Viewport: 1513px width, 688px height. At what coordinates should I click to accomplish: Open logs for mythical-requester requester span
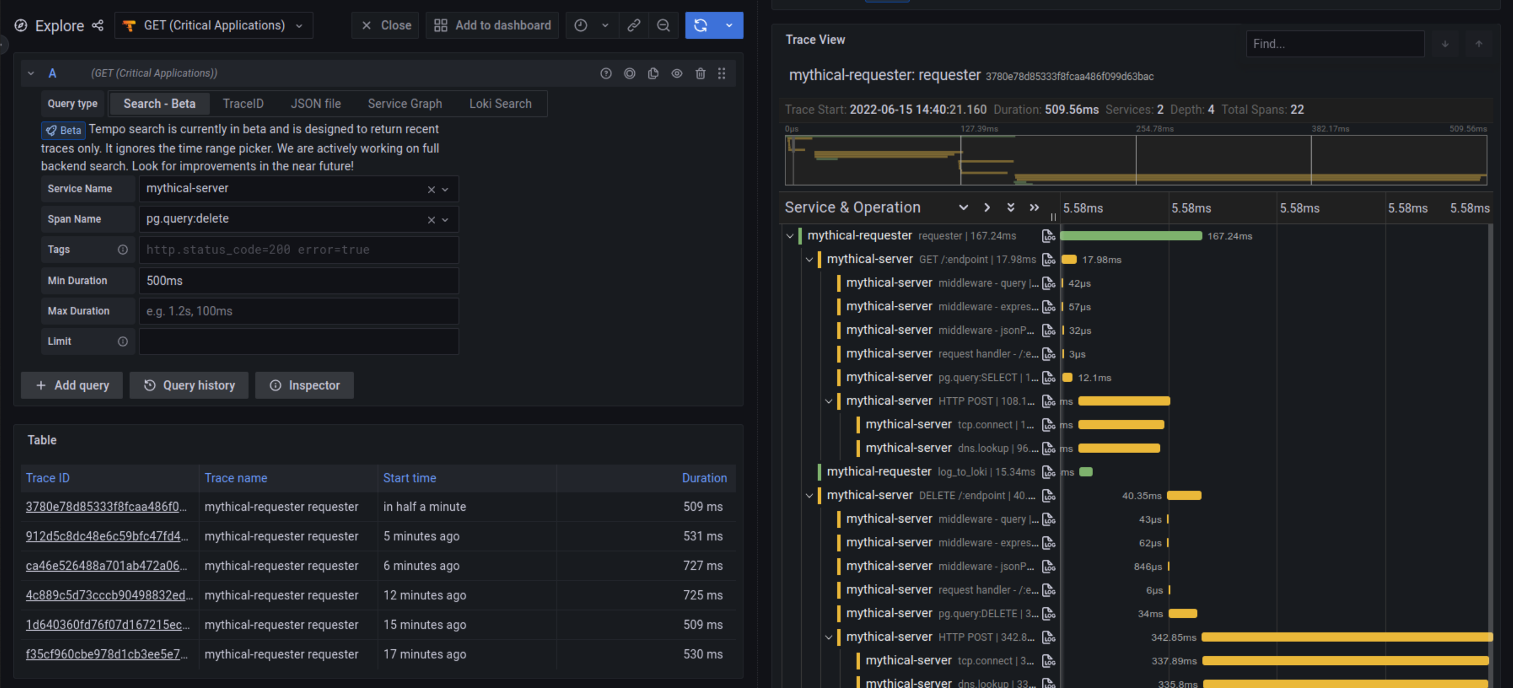click(1049, 236)
